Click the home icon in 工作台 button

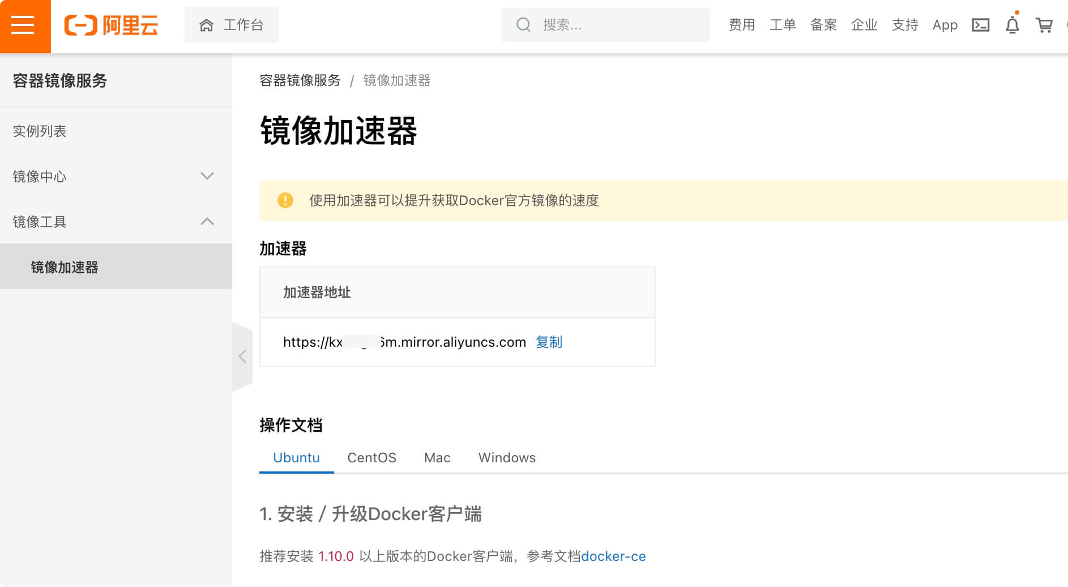pos(207,25)
